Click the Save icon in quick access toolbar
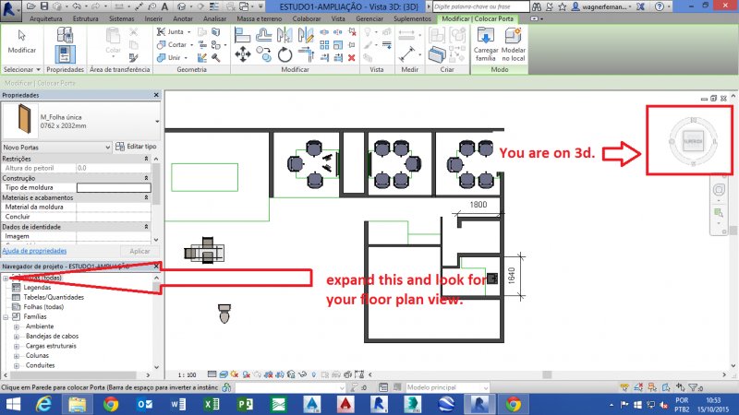The height and width of the screenshot is (415, 739). (44, 6)
